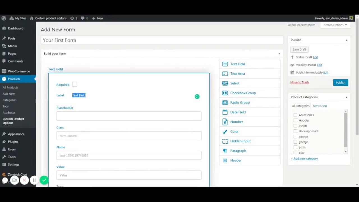The height and width of the screenshot is (202, 359).
Task: Click the Users icon in sidebar
Action: (x=4, y=149)
